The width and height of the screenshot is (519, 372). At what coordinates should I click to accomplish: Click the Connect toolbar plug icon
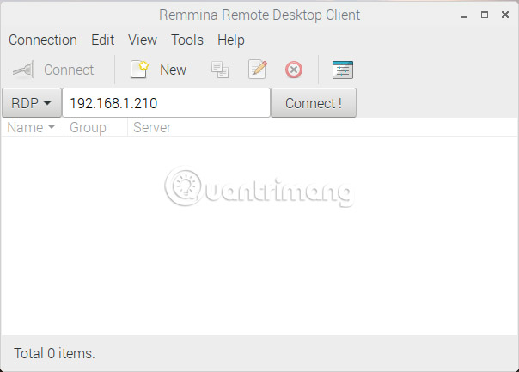click(x=23, y=70)
